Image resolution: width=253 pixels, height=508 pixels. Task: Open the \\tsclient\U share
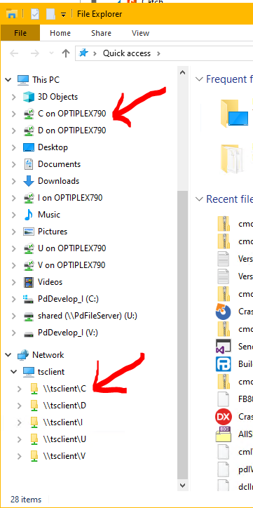(x=64, y=439)
